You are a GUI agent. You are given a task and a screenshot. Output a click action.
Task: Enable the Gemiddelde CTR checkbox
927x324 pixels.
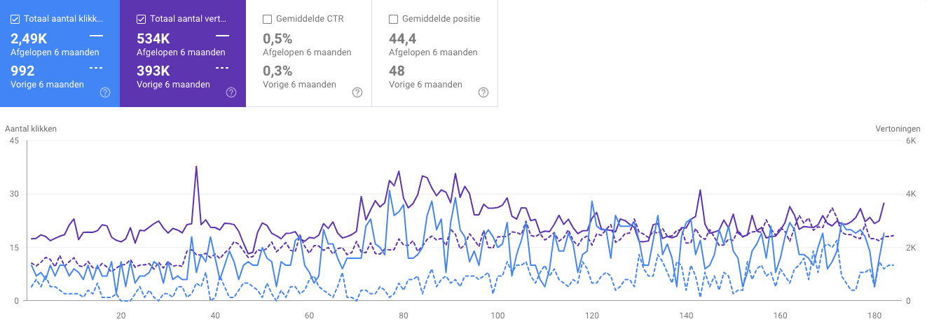click(267, 19)
